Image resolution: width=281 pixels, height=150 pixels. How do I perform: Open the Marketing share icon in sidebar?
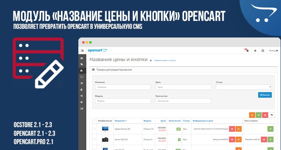click(82, 96)
